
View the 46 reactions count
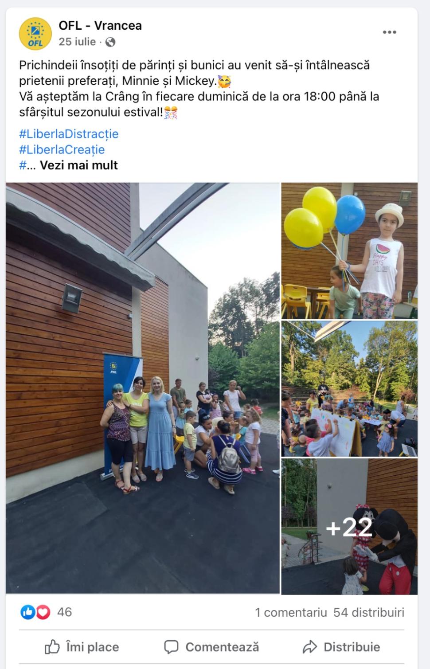pos(64,612)
